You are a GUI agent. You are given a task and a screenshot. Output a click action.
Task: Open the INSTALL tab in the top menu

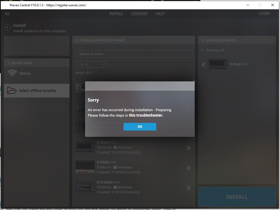pyautogui.click(x=116, y=14)
